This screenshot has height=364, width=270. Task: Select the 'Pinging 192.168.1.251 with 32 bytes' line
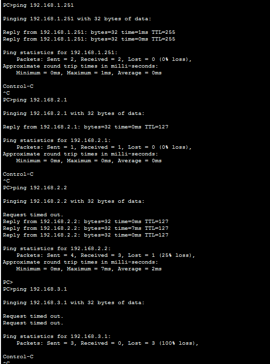click(x=77, y=18)
